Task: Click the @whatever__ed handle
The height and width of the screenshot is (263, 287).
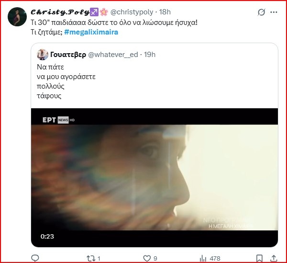Action: (x=112, y=54)
